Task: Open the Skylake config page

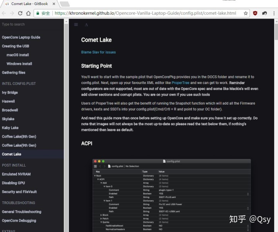Action: (x=8, y=119)
